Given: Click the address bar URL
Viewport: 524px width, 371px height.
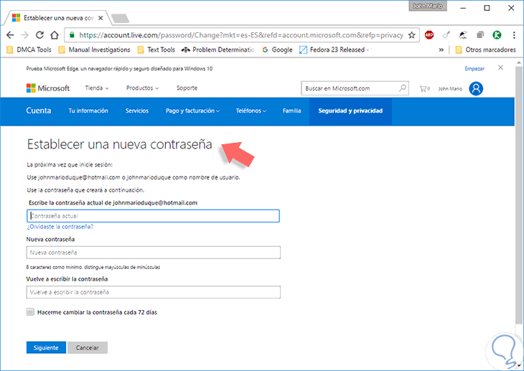Looking at the screenshot, I should pos(241,35).
